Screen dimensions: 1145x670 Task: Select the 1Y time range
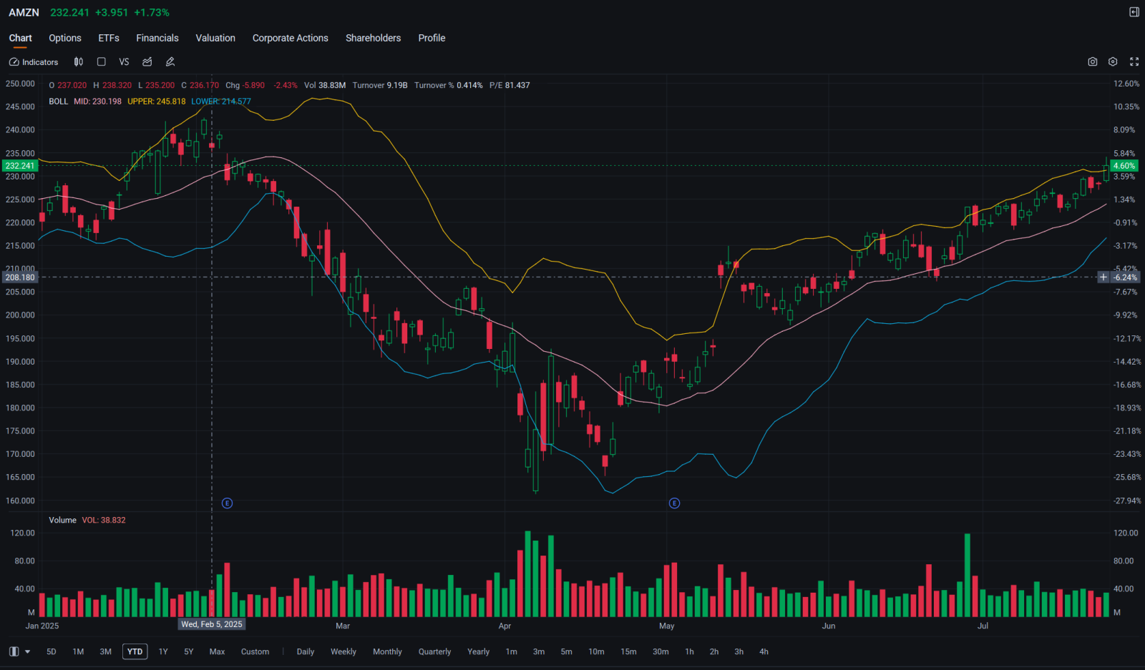tap(163, 651)
